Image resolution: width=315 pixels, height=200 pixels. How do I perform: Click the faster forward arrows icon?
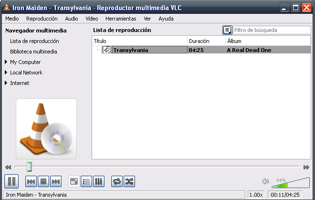(306, 167)
